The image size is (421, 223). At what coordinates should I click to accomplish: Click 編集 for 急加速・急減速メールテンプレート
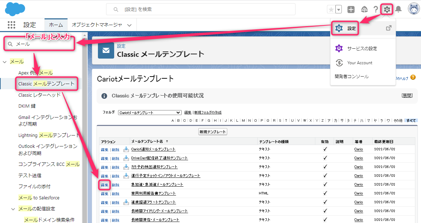click(104, 185)
